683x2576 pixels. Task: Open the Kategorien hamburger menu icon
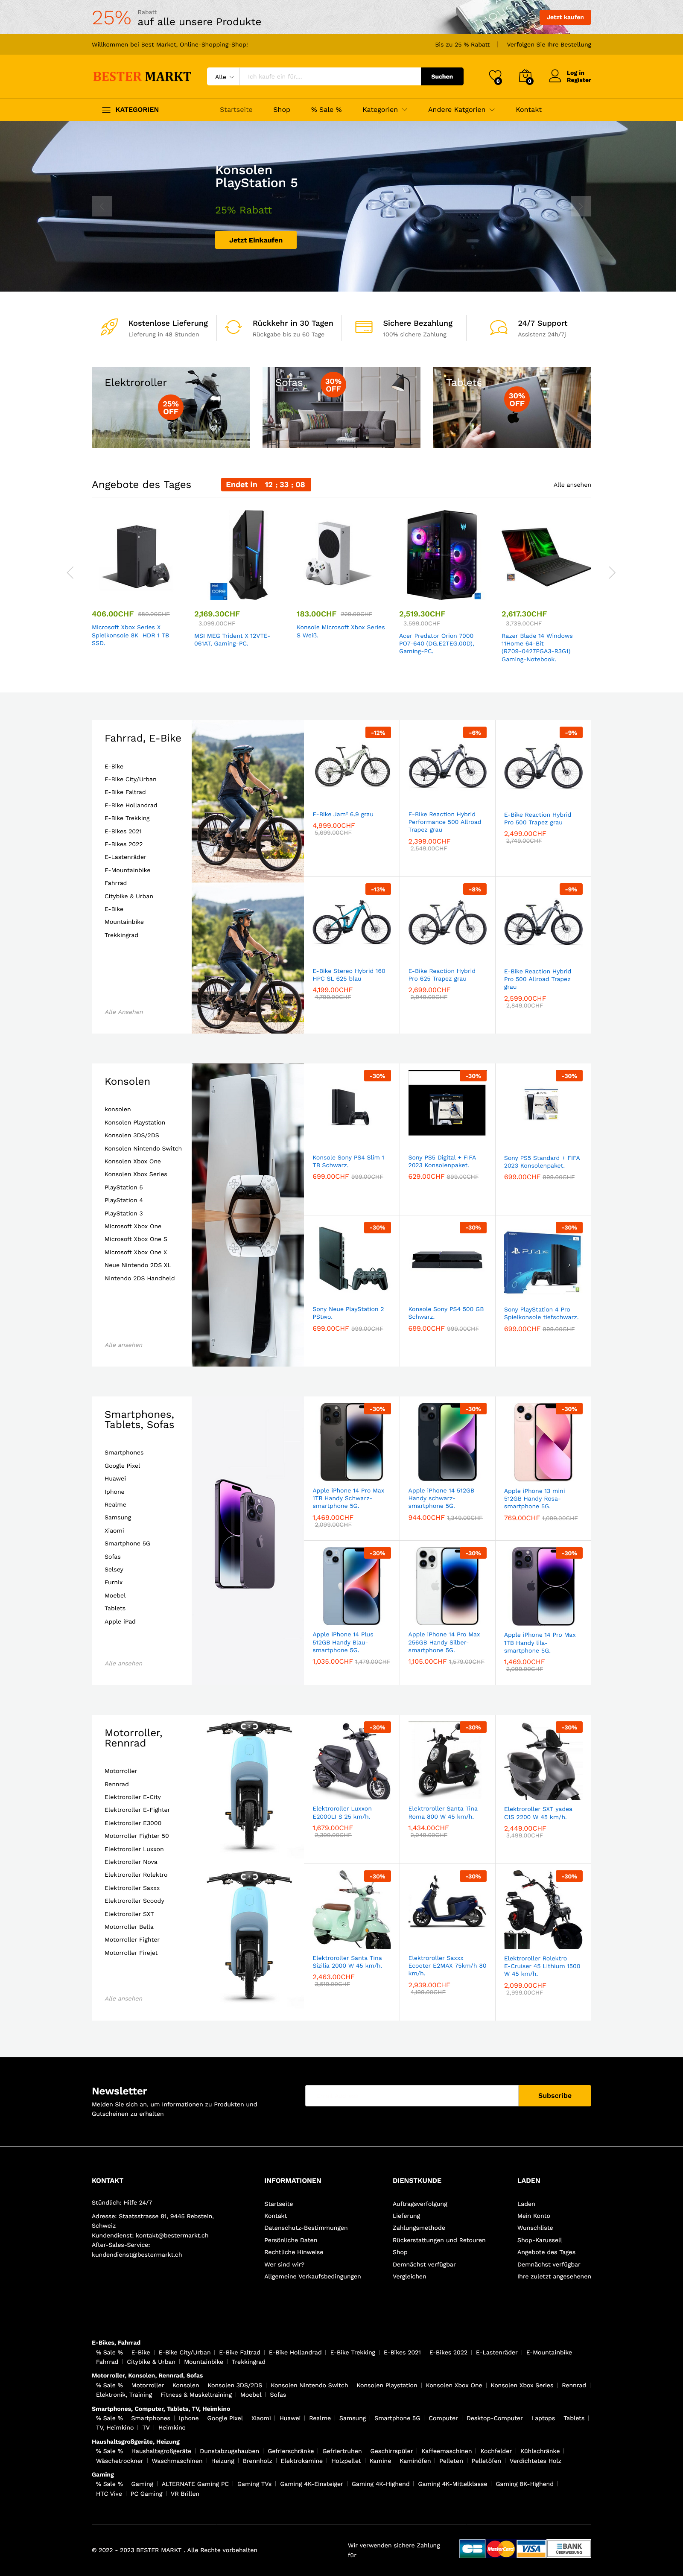tap(106, 110)
